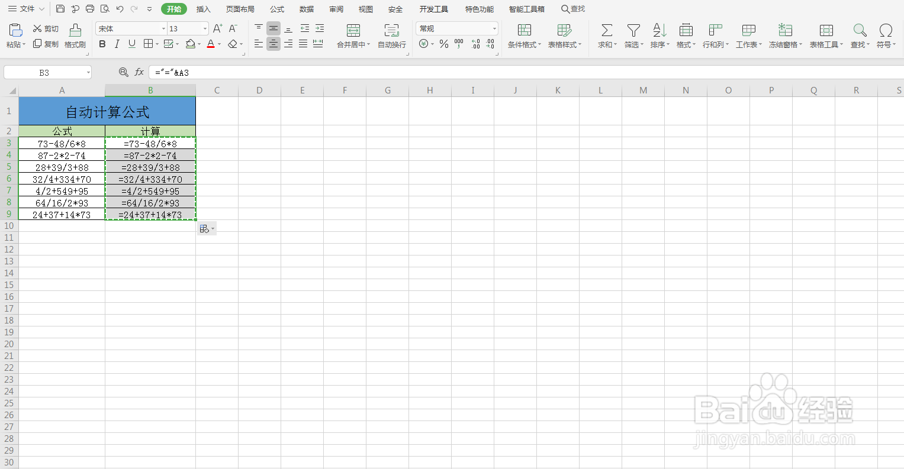Open the Review (审阅) tab
904x469 pixels.
[x=336, y=9]
